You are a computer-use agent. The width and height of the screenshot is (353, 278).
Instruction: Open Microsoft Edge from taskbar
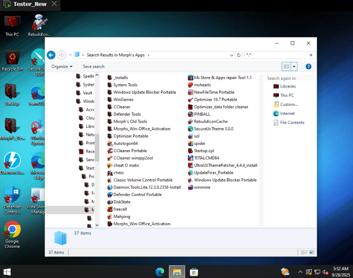160,272
